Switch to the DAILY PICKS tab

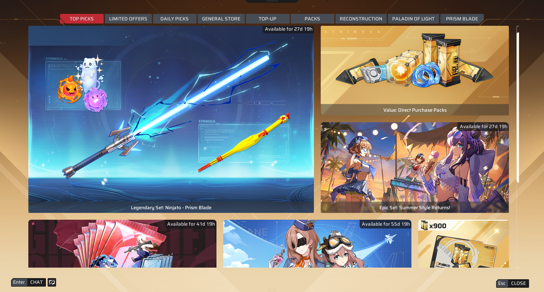coord(175,19)
